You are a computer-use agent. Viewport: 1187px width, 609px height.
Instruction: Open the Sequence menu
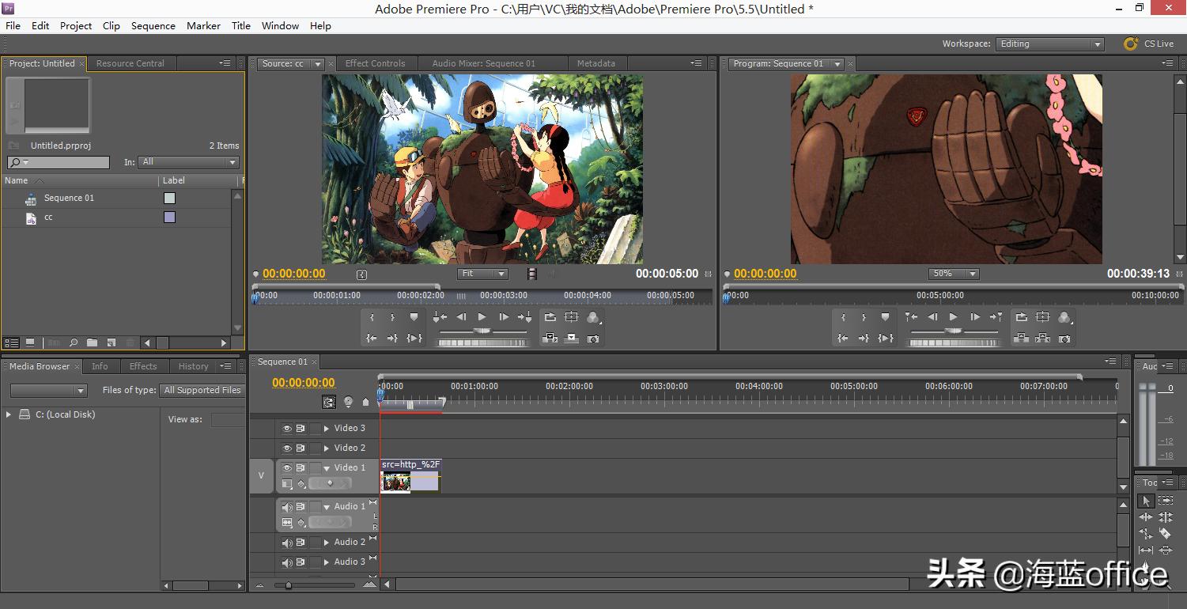click(153, 26)
